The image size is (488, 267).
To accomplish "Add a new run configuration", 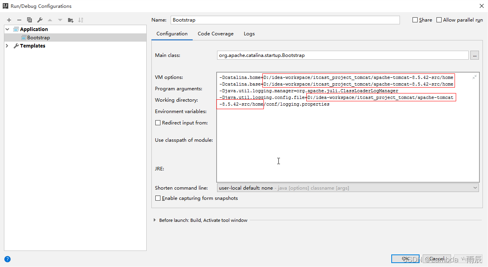I will point(9,20).
